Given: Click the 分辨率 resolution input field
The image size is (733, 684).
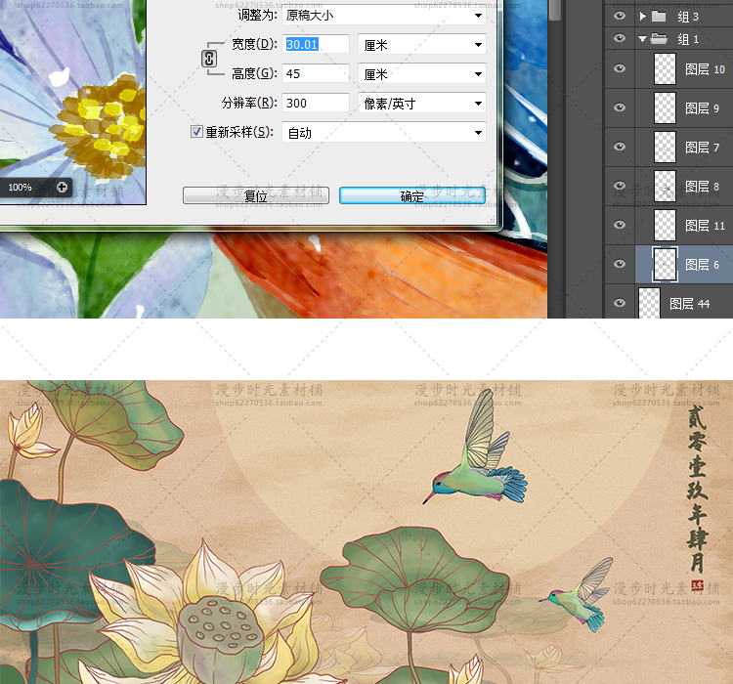Looking at the screenshot, I should coord(316,103).
